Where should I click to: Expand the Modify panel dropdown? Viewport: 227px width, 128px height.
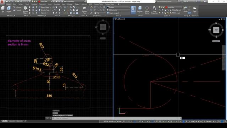click(x=71, y=16)
